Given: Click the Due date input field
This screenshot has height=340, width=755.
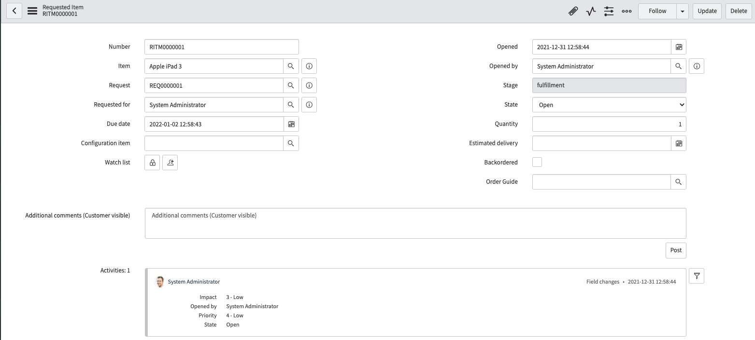Looking at the screenshot, I should click(x=214, y=124).
